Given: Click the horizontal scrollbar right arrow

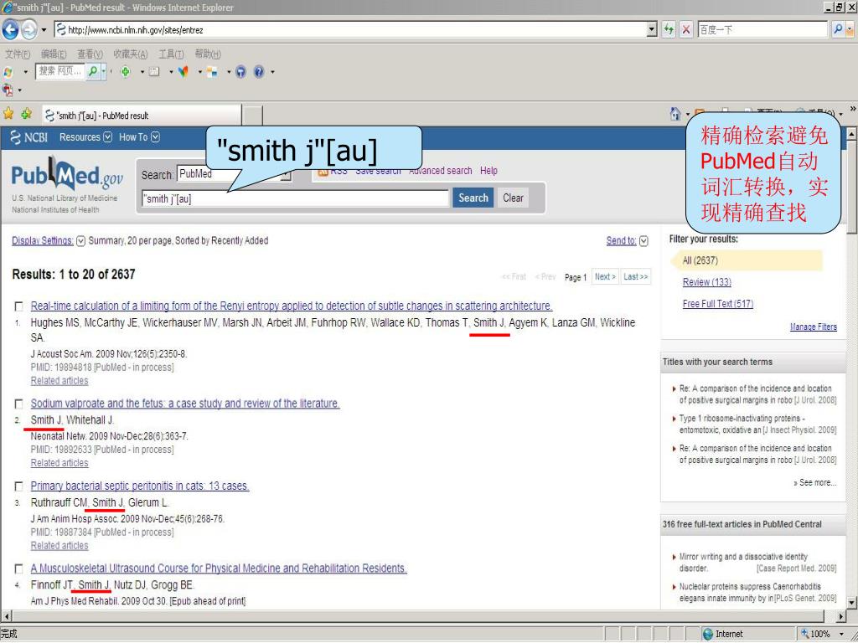Looking at the screenshot, I should (841, 616).
